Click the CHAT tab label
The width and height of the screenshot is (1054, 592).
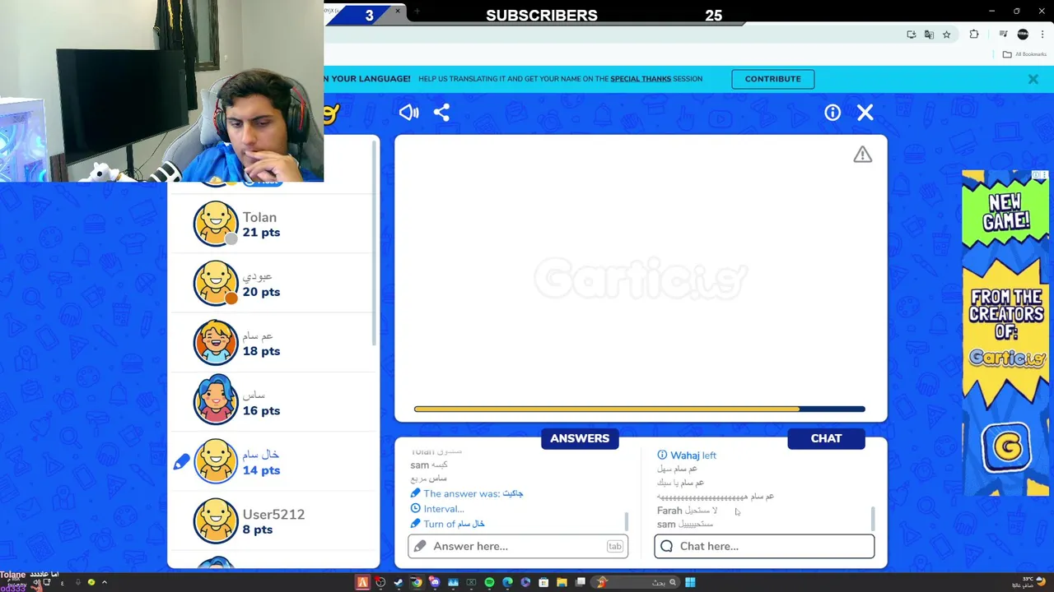point(826,438)
